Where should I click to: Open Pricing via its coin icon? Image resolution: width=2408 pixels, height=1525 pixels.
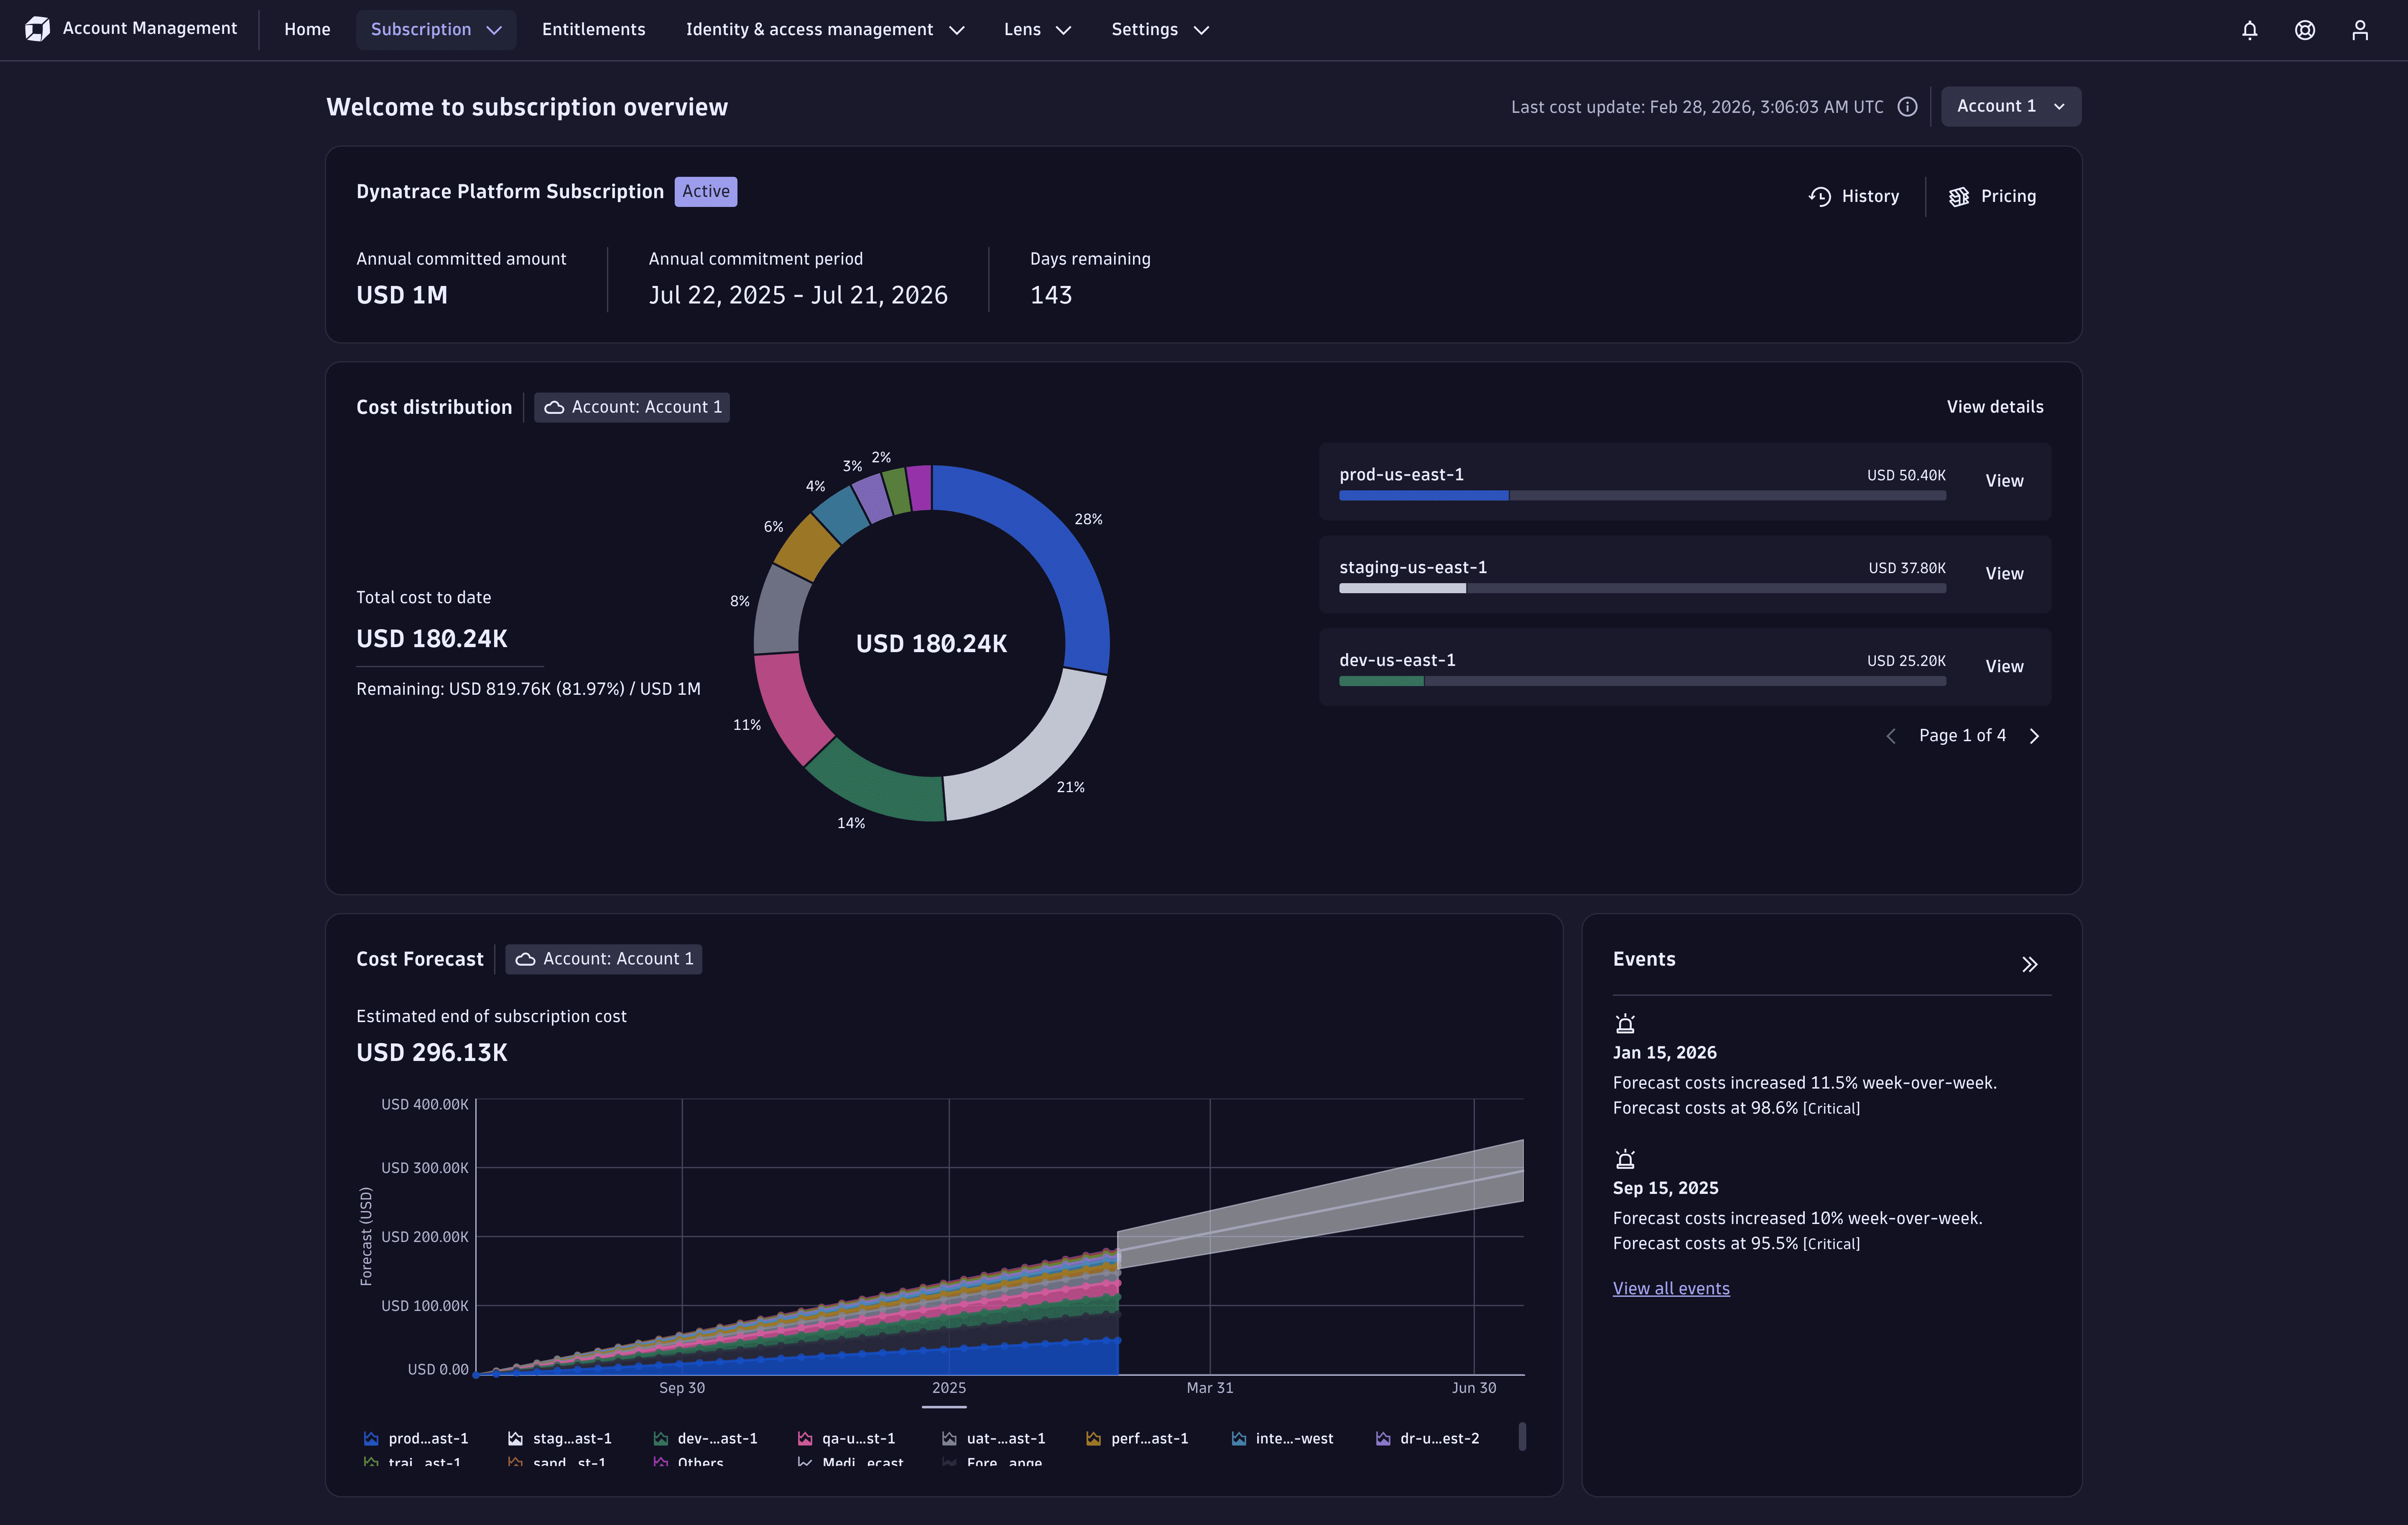click(x=1959, y=196)
